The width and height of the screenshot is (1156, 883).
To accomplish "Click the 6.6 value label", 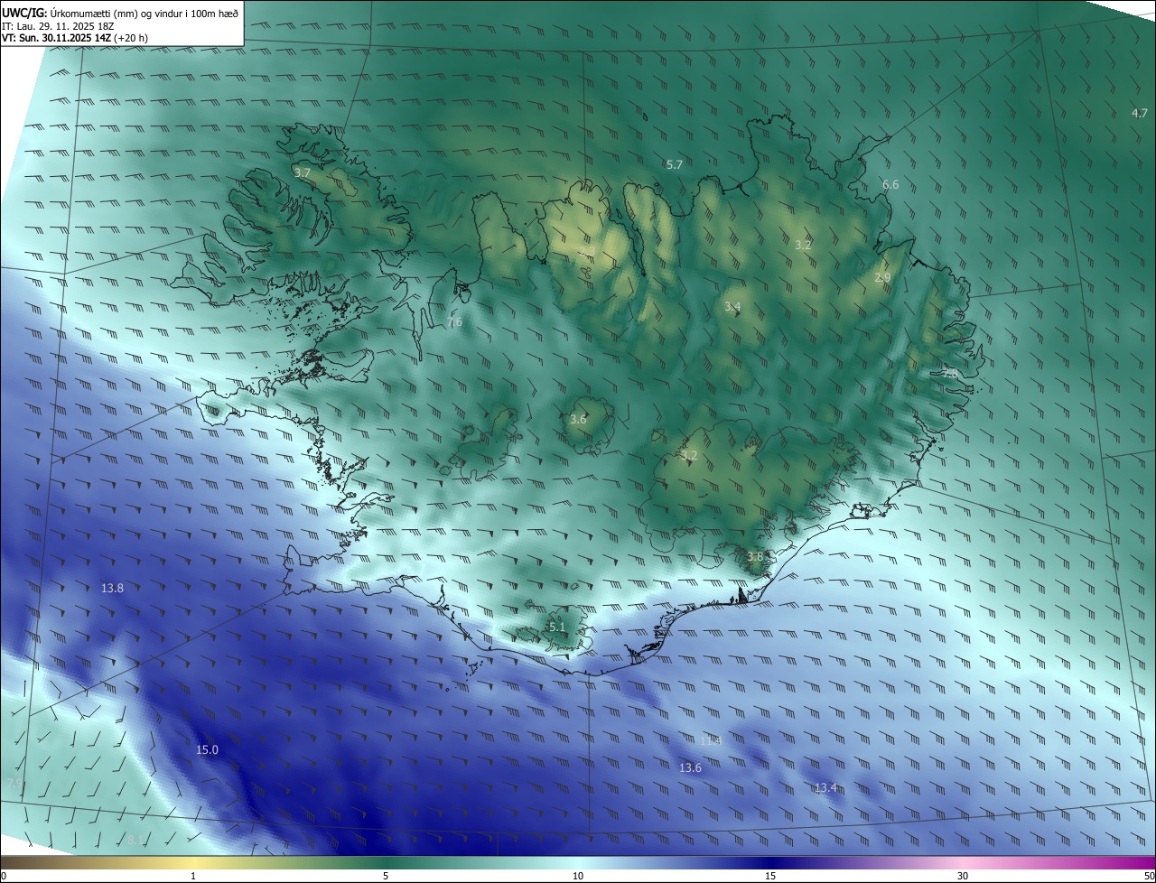I will 890,184.
